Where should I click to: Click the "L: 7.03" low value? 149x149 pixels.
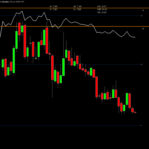(77, 10)
